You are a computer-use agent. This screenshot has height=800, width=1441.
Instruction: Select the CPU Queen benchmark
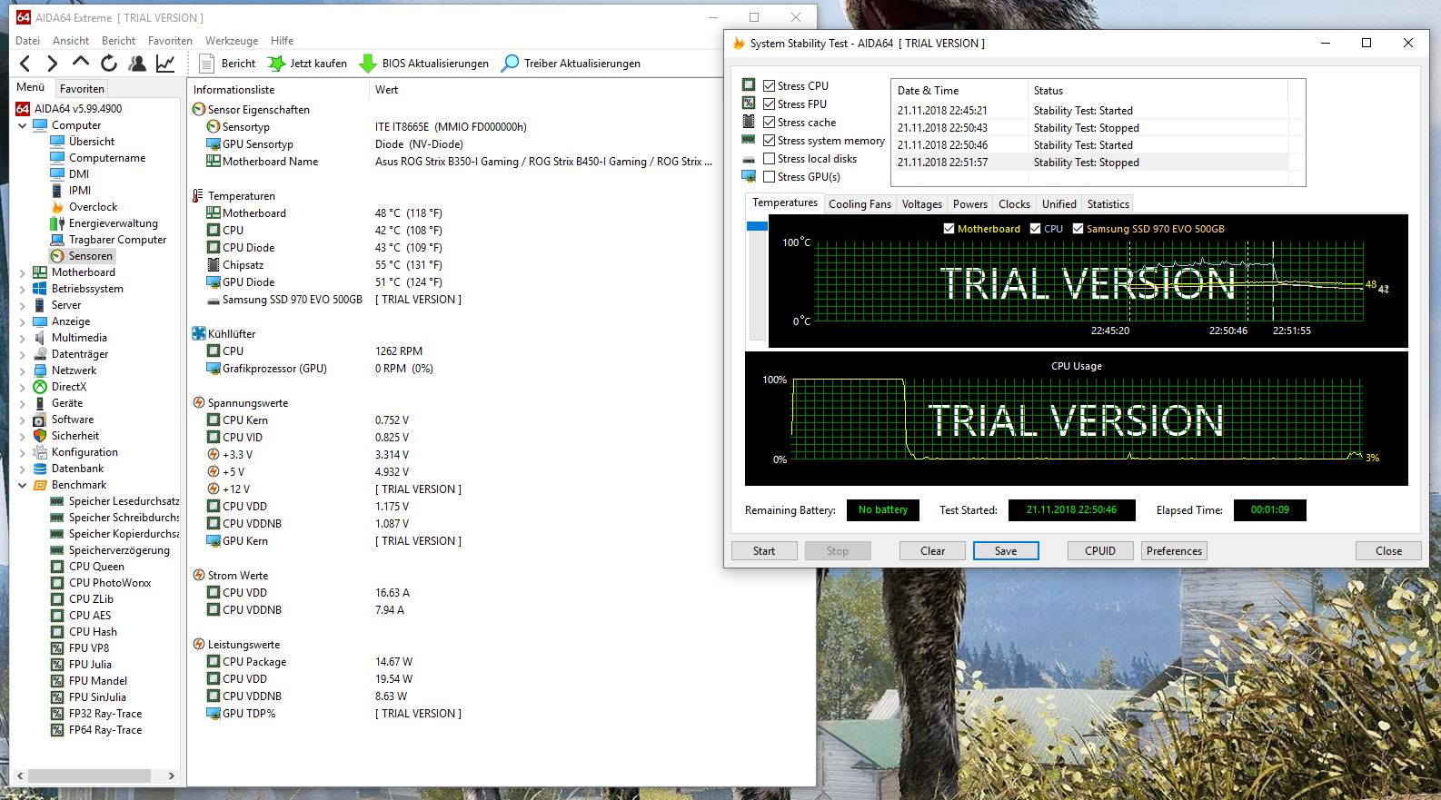point(96,567)
